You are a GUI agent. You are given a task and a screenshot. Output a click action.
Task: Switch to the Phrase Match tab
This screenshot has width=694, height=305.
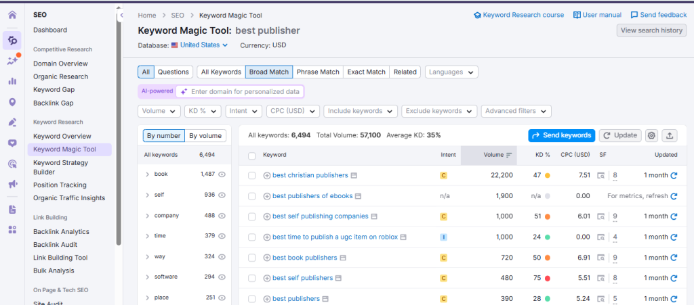[317, 72]
